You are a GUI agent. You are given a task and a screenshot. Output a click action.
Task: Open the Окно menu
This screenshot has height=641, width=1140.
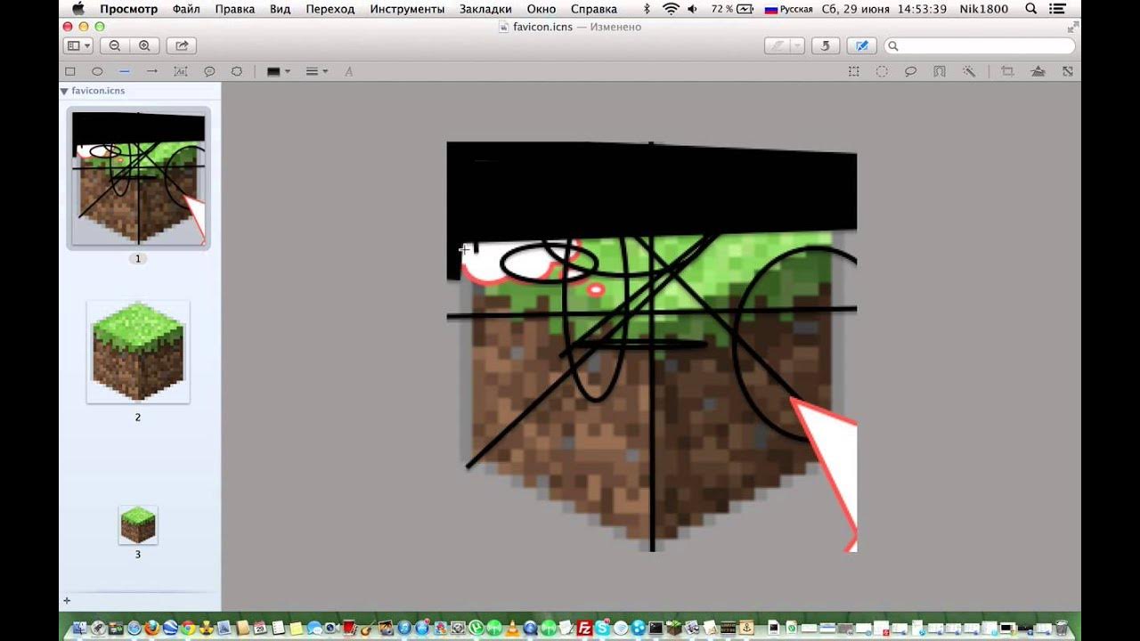pos(541,9)
